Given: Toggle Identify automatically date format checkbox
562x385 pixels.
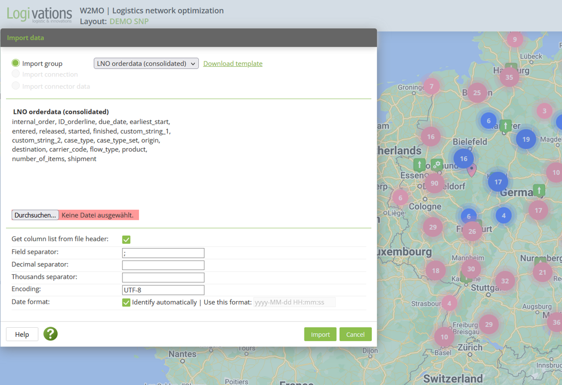Looking at the screenshot, I should pos(126,302).
